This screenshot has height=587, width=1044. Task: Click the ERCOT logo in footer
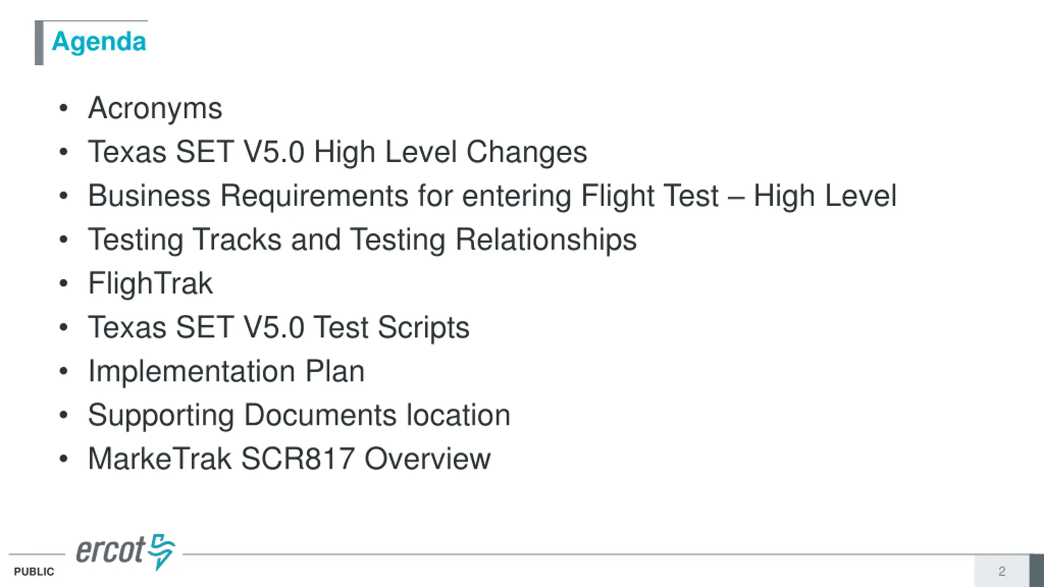click(x=126, y=552)
